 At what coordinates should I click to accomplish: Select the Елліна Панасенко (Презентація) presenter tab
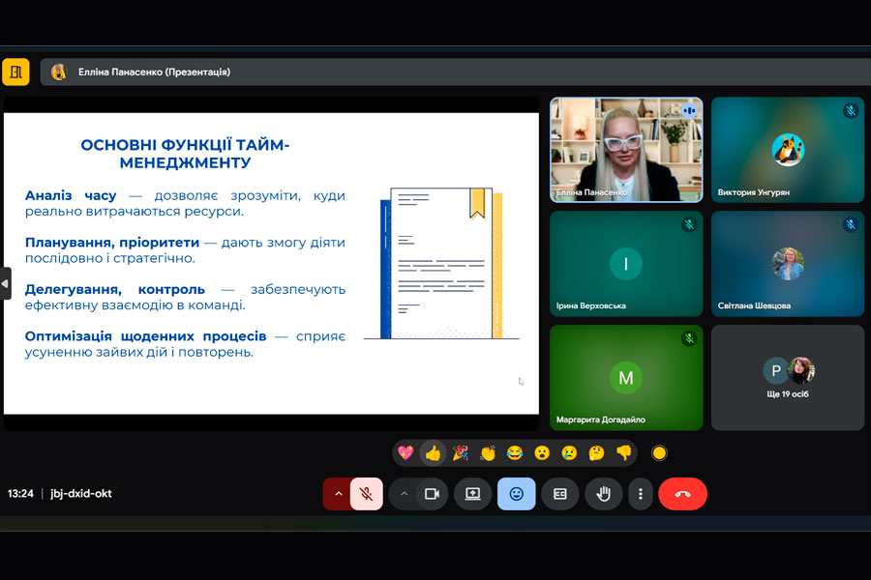456,72
